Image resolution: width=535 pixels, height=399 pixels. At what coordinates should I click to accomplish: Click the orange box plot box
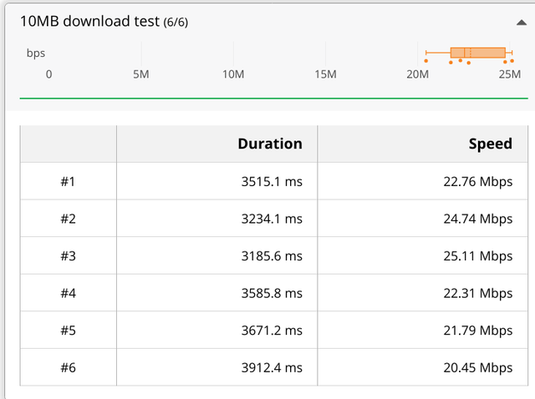pos(477,53)
